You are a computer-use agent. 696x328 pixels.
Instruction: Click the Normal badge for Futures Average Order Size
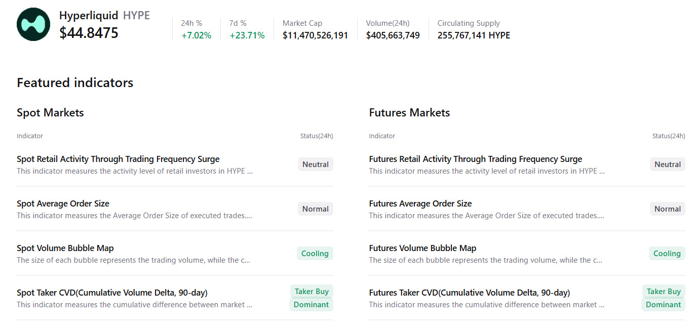point(667,209)
